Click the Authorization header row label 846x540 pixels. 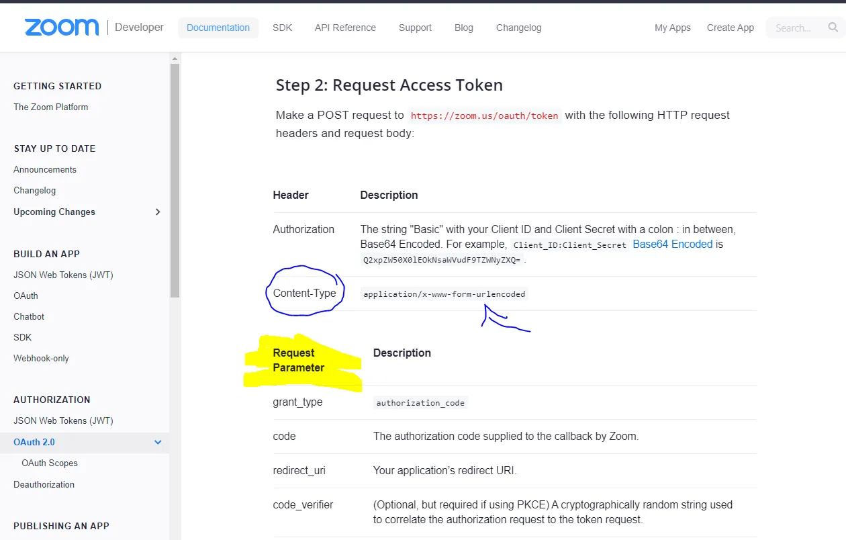[x=303, y=229]
